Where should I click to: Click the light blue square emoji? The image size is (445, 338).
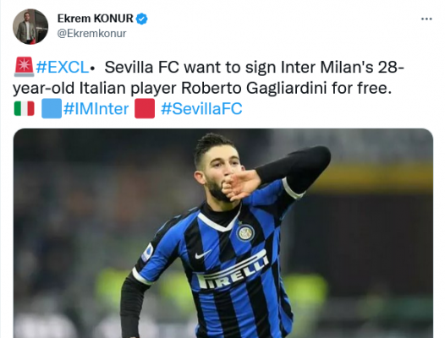(x=52, y=108)
